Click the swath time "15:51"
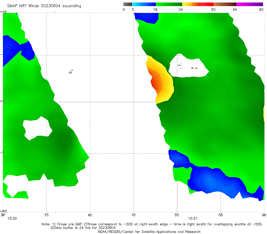This screenshot has width=267, height=234. [x=193, y=219]
